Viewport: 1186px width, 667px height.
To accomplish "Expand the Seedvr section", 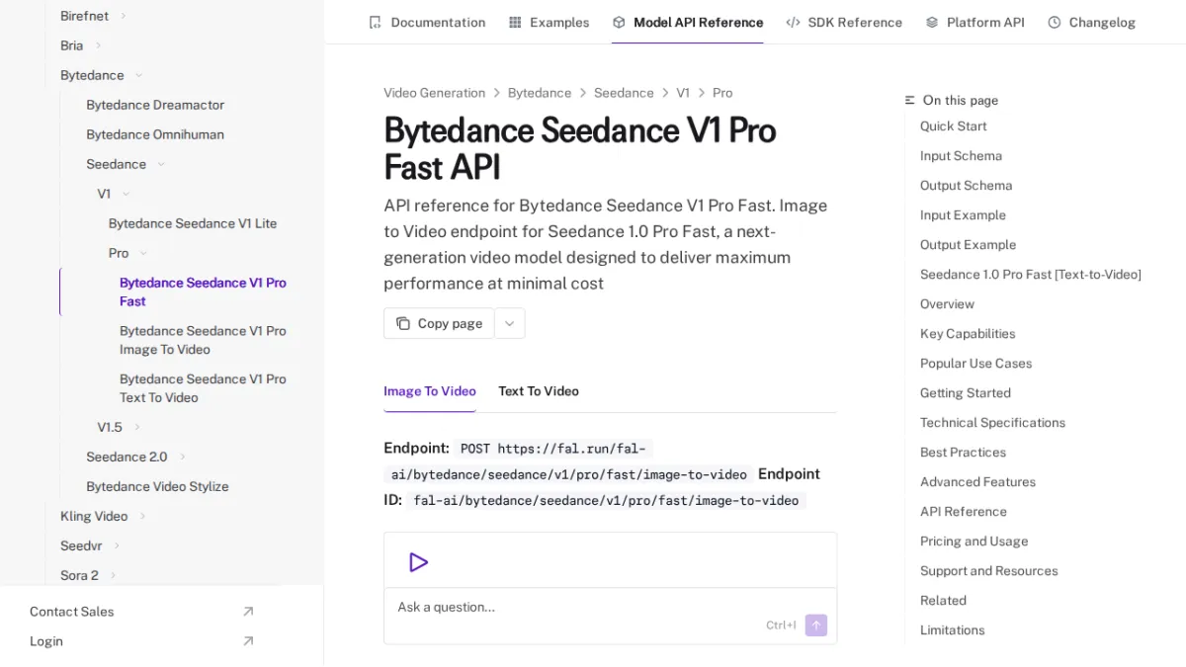I will pos(117,545).
